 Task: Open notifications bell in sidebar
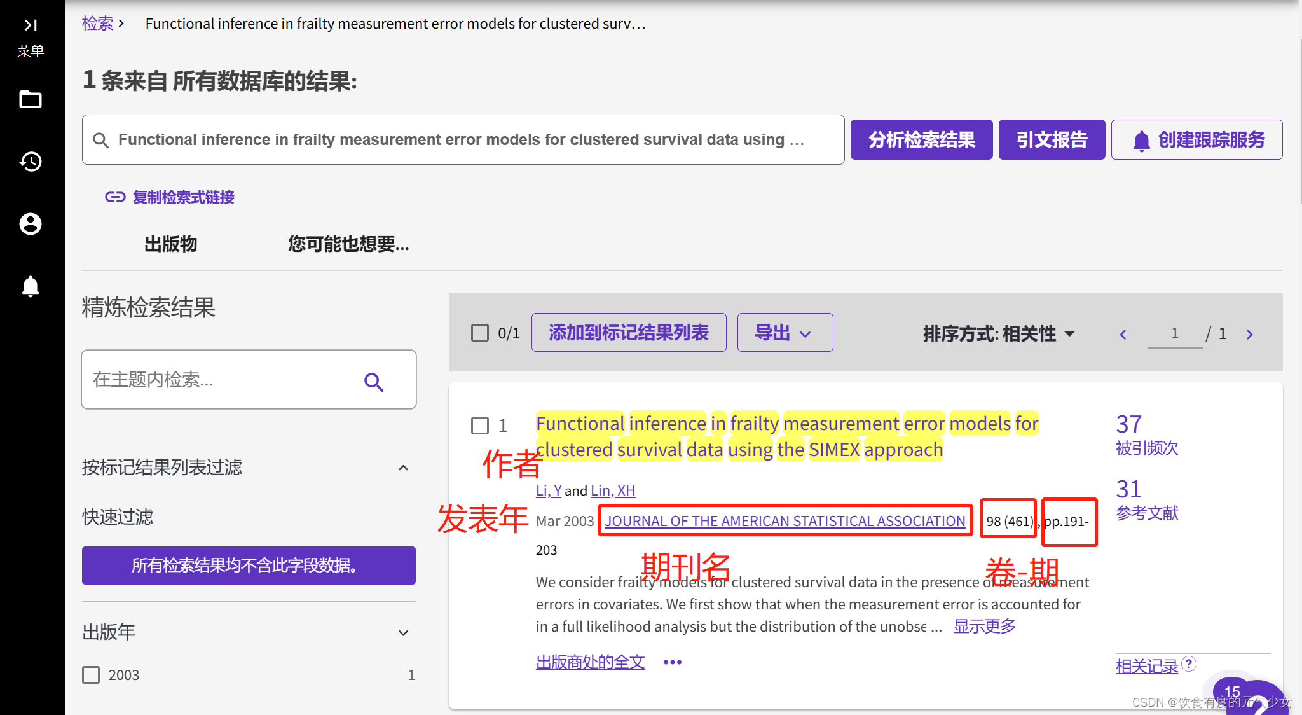[31, 286]
